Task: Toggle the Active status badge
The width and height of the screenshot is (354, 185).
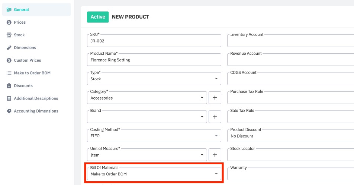Action: (98, 17)
